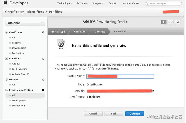The width and height of the screenshot is (186, 123).
Task: Open the Technologies menu
Action: click(64, 3)
